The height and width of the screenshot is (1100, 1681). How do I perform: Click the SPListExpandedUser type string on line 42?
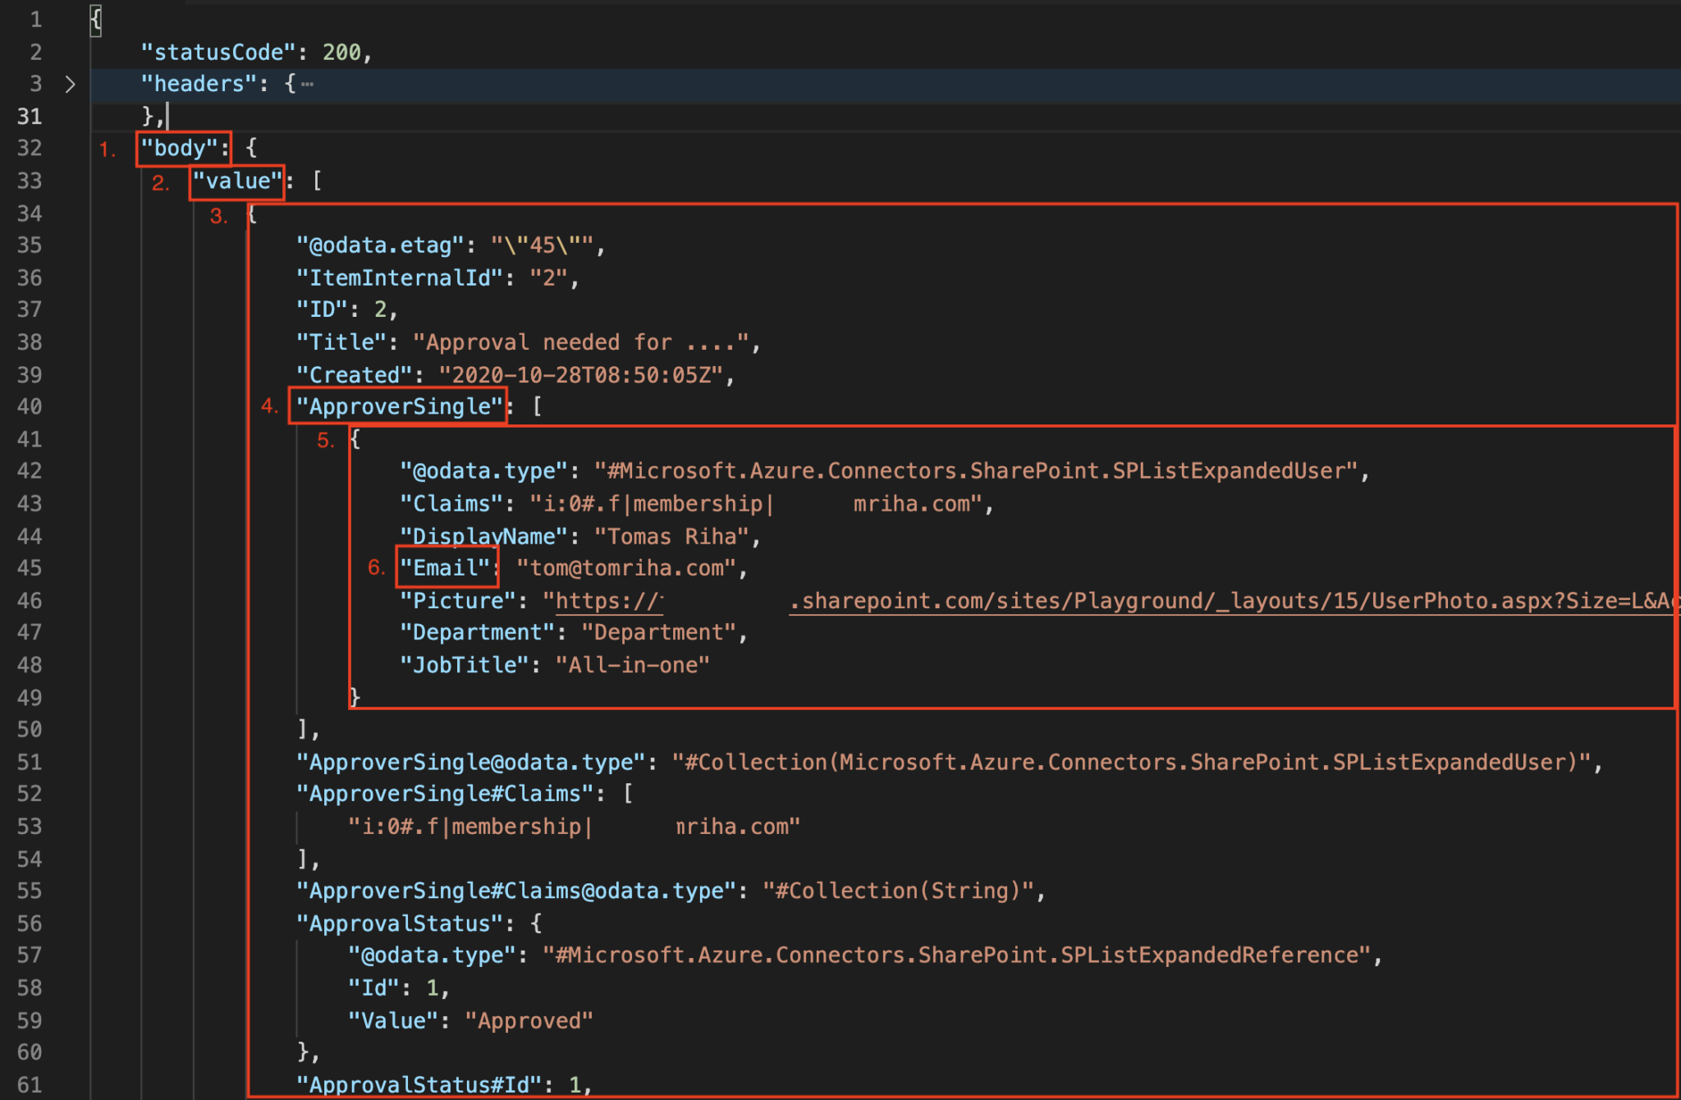point(976,471)
